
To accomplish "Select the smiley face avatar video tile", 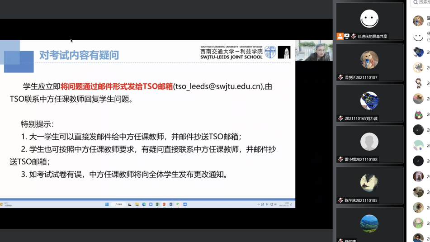I will point(369,19).
